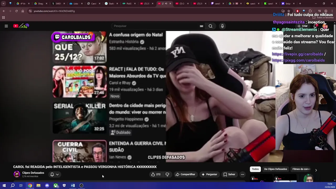Select the Todos chip

pos(255,169)
